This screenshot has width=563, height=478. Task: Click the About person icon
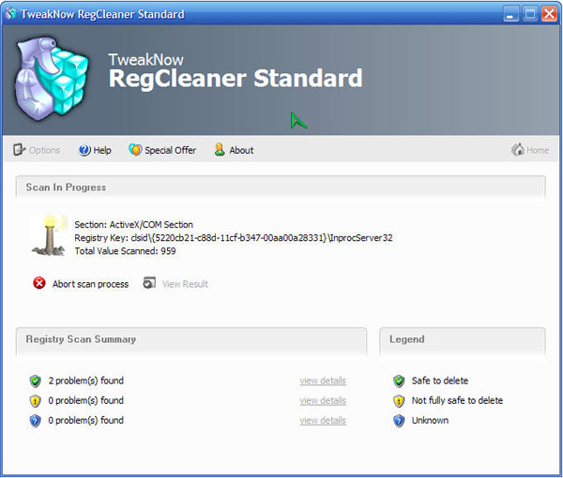pos(220,150)
